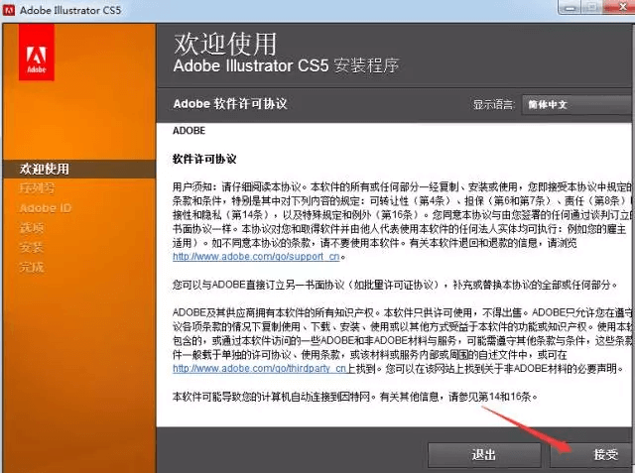Click the Adobe 软件许可协议 section title
Viewport: 635px width, 473px height.
click(230, 104)
